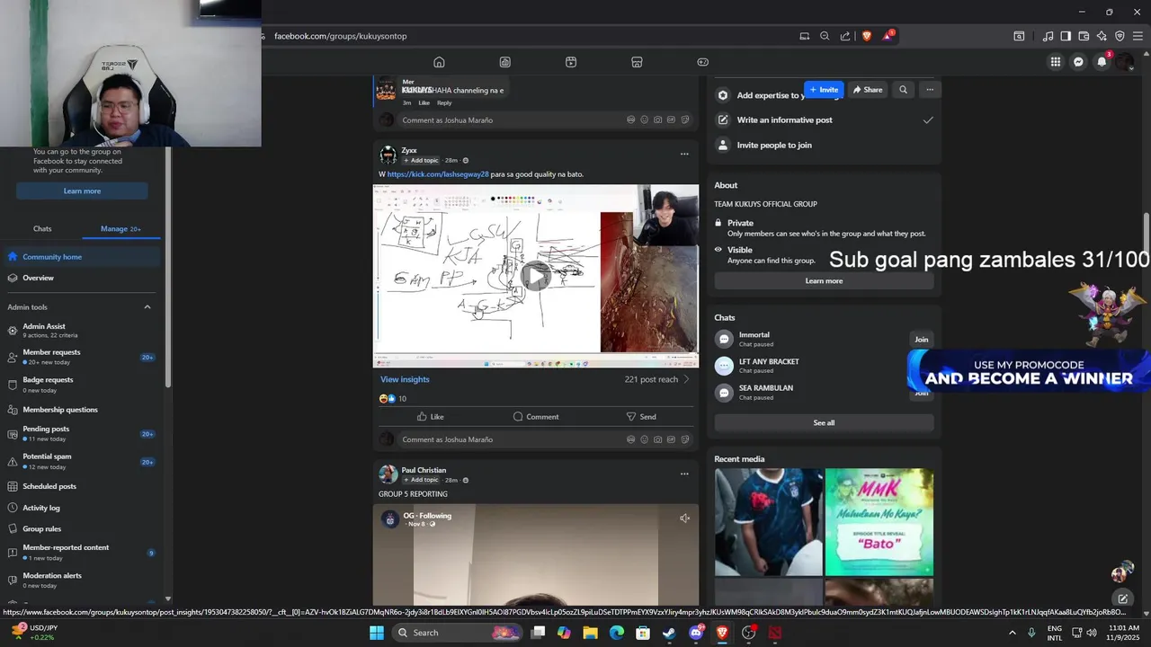Like Zyxx's post
The image size is (1151, 647).
(431, 417)
